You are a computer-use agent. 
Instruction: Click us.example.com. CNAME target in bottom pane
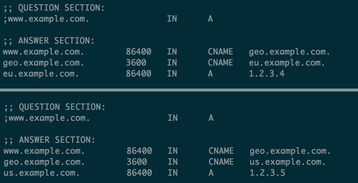tap(288, 162)
